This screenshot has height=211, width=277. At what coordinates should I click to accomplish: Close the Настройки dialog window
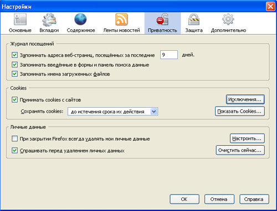pyautogui.click(x=270, y=7)
